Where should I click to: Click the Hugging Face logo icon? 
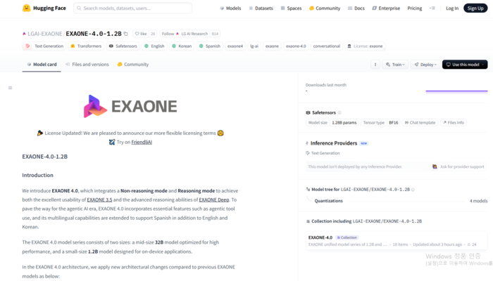(27, 8)
